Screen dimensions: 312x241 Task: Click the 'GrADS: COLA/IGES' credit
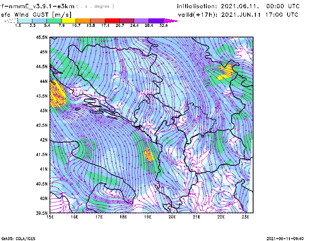[18, 239]
